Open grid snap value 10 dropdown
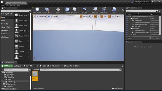This screenshot has width=162, height=91. point(98,16)
